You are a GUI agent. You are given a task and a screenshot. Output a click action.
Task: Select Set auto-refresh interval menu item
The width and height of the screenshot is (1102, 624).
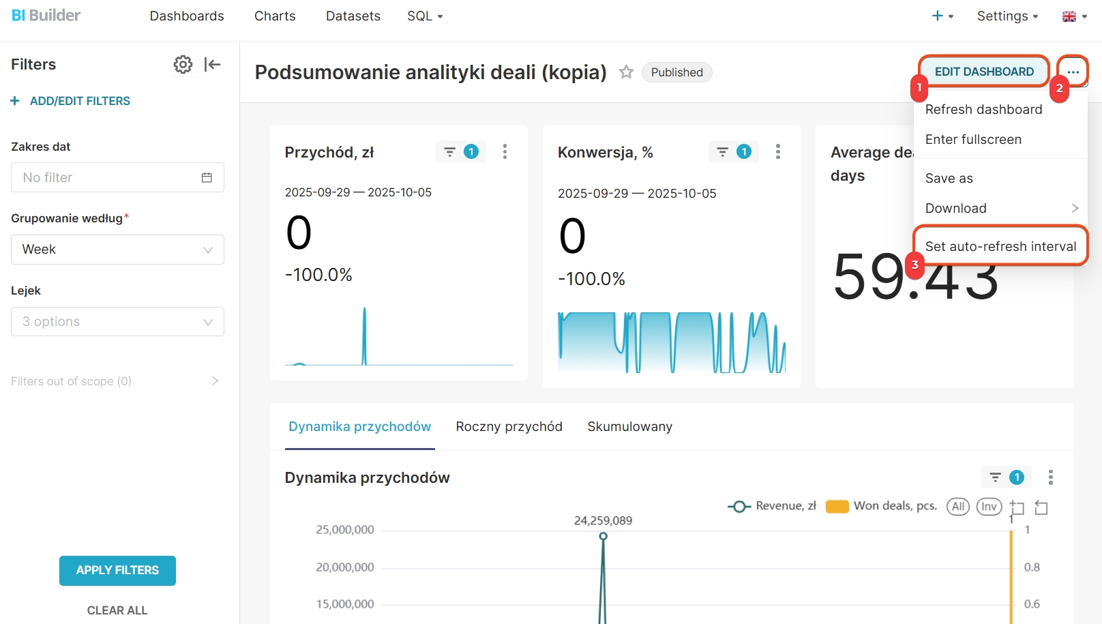click(1000, 246)
